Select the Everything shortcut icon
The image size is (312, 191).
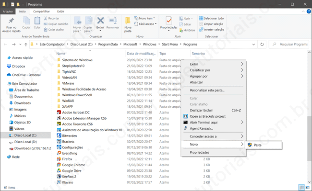[59, 153]
